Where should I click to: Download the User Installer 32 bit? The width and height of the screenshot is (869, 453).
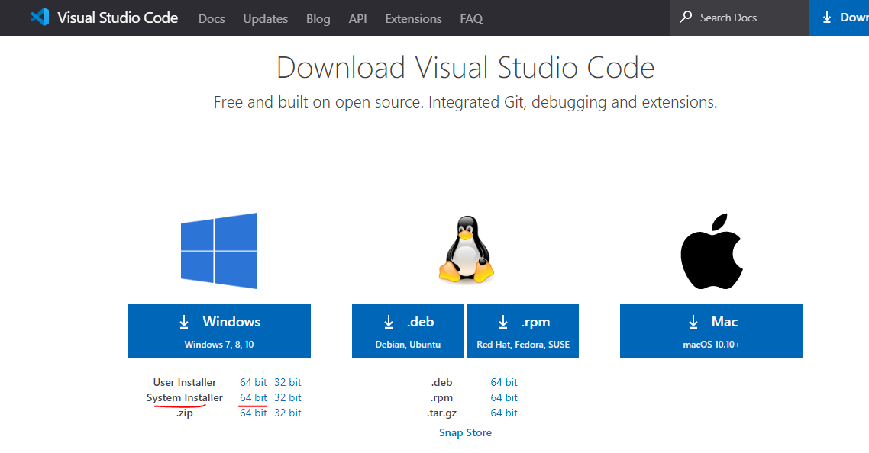[288, 382]
